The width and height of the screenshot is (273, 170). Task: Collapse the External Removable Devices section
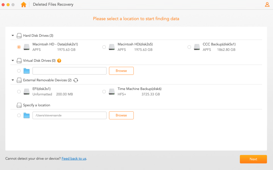click(x=13, y=80)
